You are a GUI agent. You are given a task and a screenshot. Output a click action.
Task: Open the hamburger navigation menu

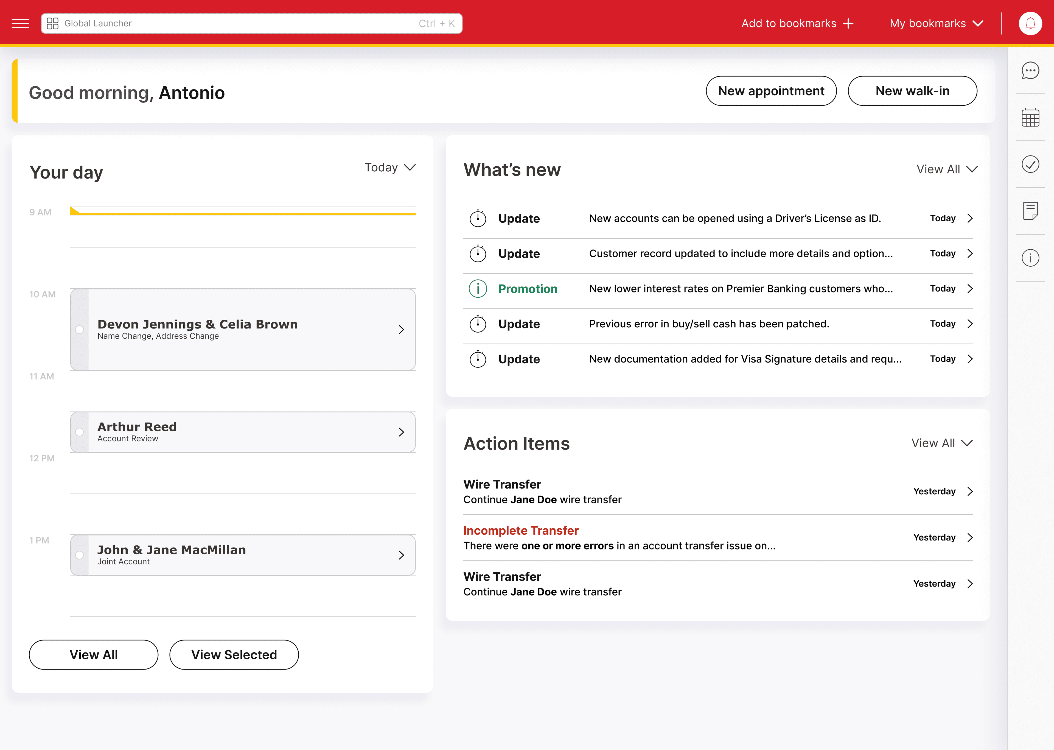(x=20, y=23)
